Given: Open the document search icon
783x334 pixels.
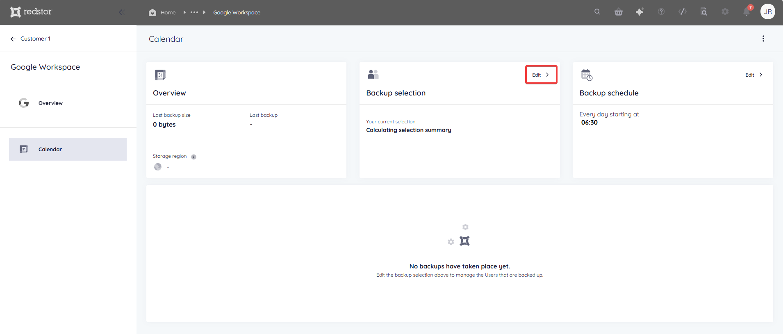Looking at the screenshot, I should (x=704, y=12).
